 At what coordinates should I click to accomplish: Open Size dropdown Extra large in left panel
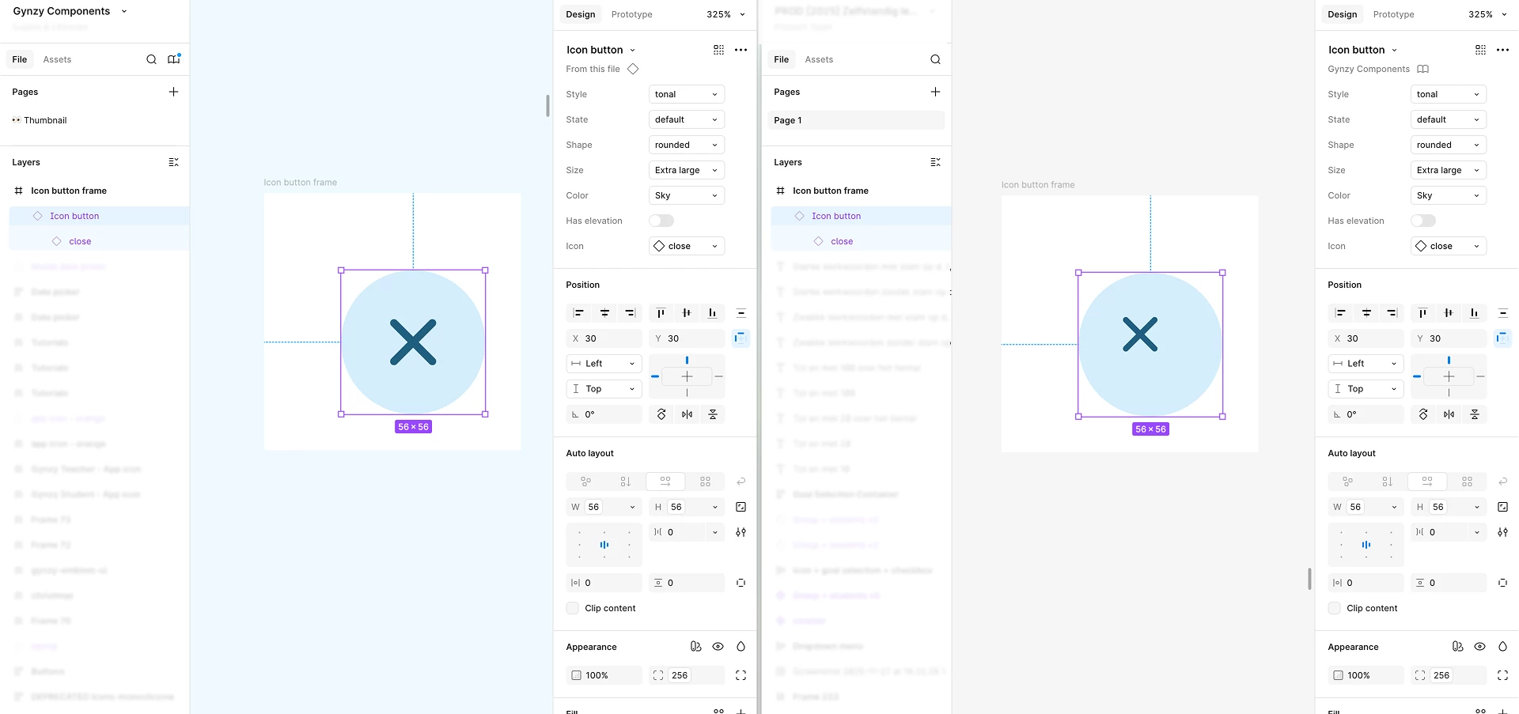tap(687, 170)
